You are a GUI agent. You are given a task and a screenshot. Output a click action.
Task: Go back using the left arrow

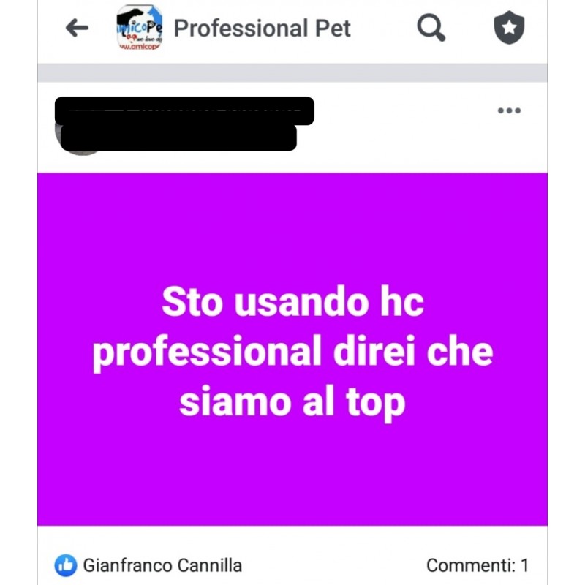(x=77, y=28)
